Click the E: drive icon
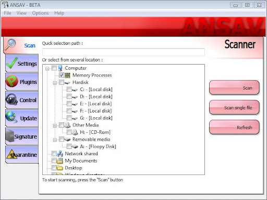Screen dimensions: 267x200 75,104
